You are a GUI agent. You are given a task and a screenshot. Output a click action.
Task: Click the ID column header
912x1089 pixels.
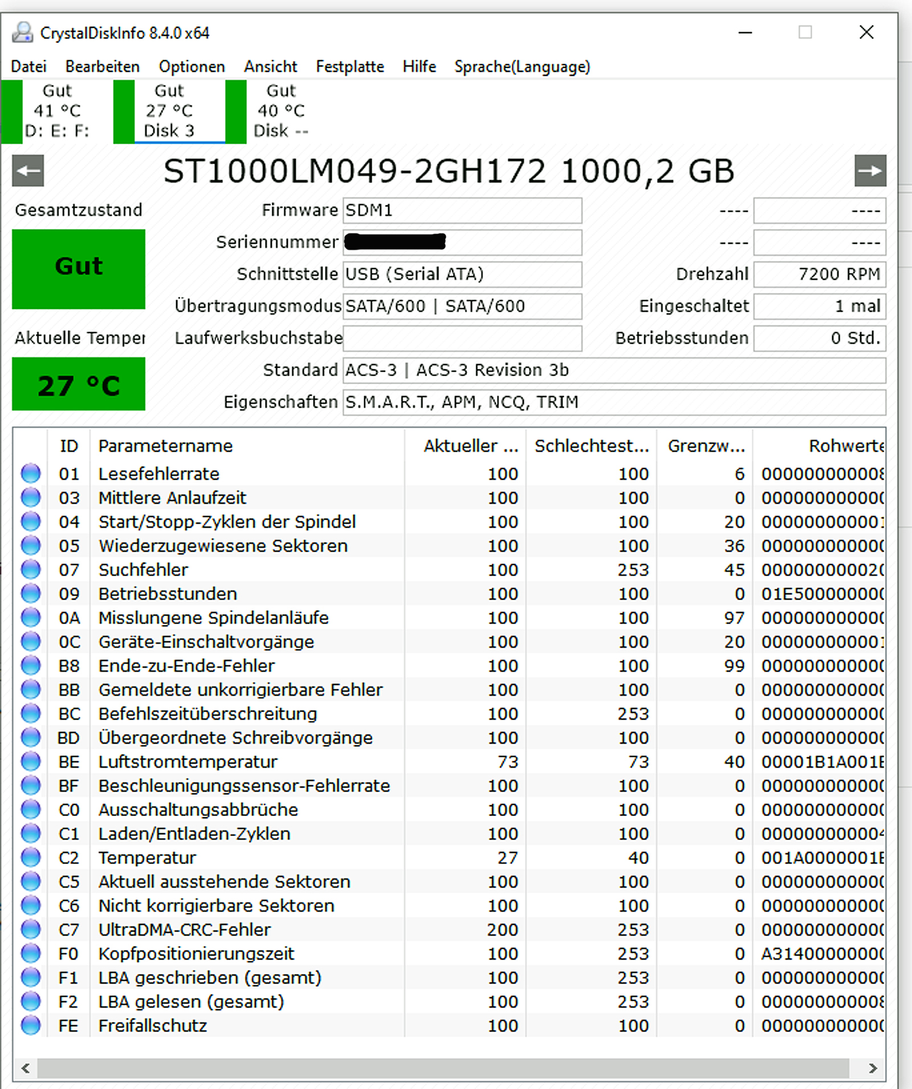68,446
